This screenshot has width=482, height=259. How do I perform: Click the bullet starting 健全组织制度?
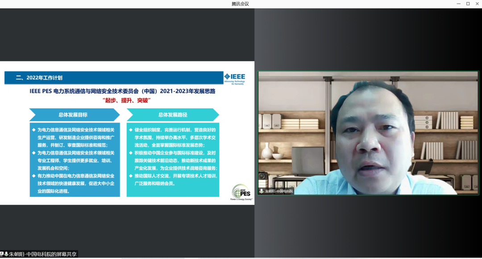tap(173, 137)
